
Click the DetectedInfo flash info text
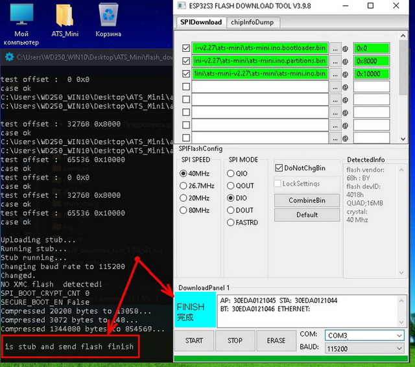365,195
